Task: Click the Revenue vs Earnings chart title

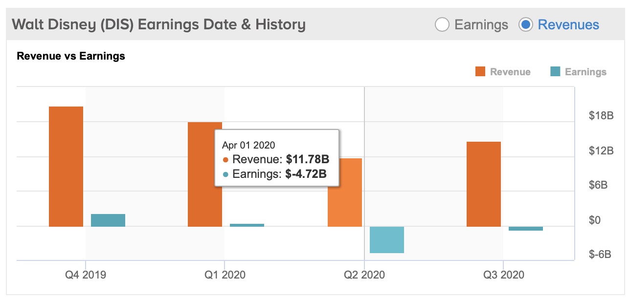Action: (x=71, y=56)
